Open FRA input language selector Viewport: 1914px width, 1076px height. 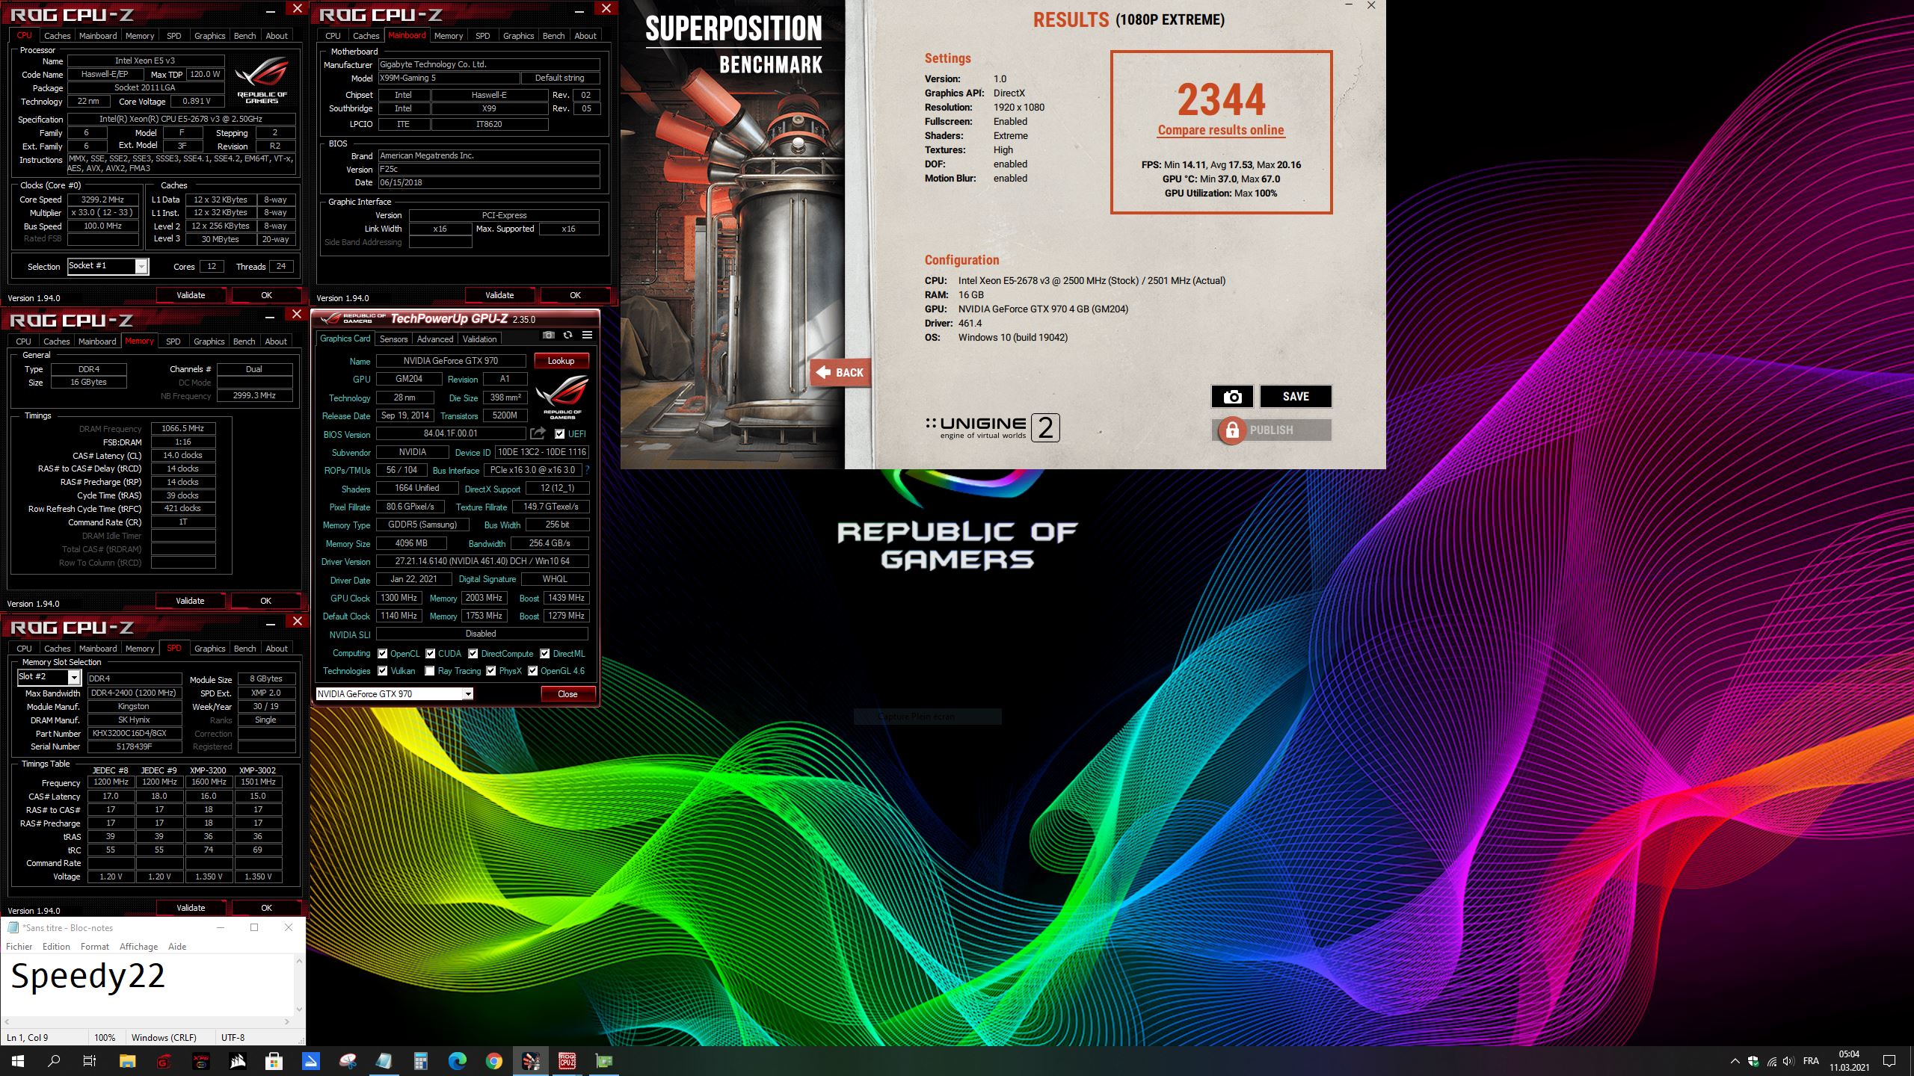(1811, 1061)
